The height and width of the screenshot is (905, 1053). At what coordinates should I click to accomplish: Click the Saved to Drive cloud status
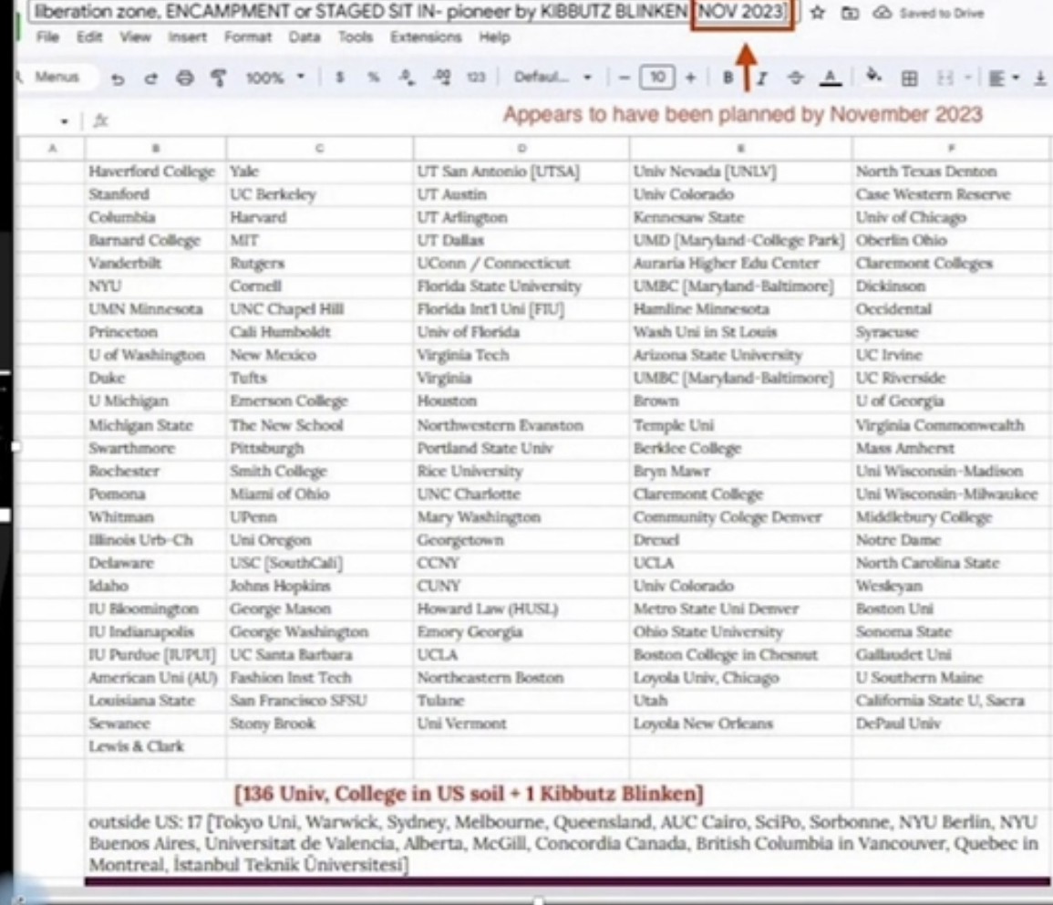point(928,13)
